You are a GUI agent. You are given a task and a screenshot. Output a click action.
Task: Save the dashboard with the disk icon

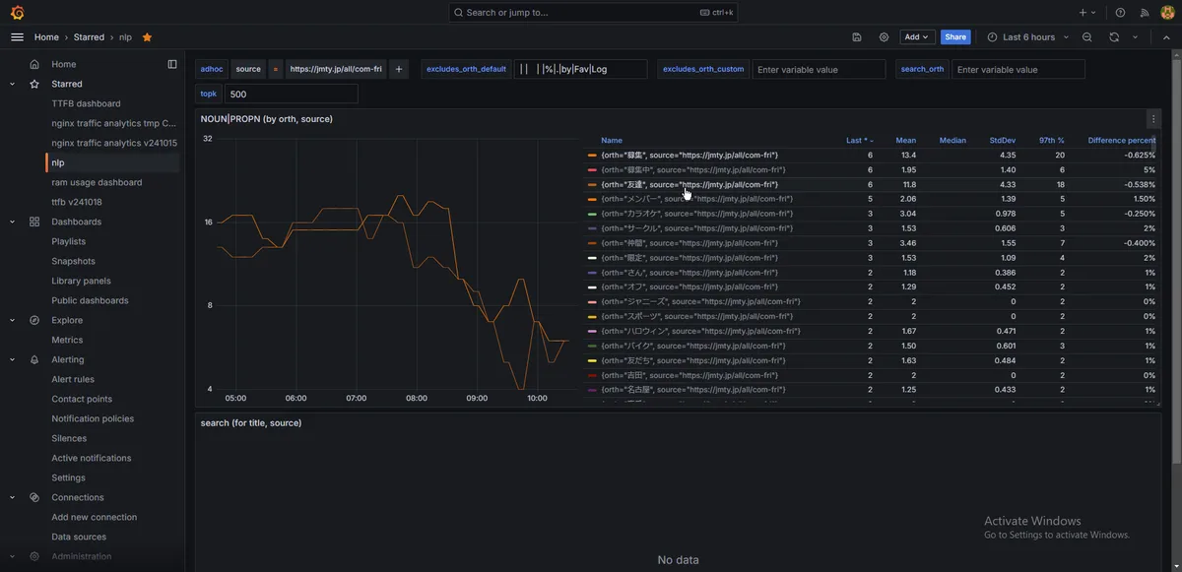(x=857, y=37)
